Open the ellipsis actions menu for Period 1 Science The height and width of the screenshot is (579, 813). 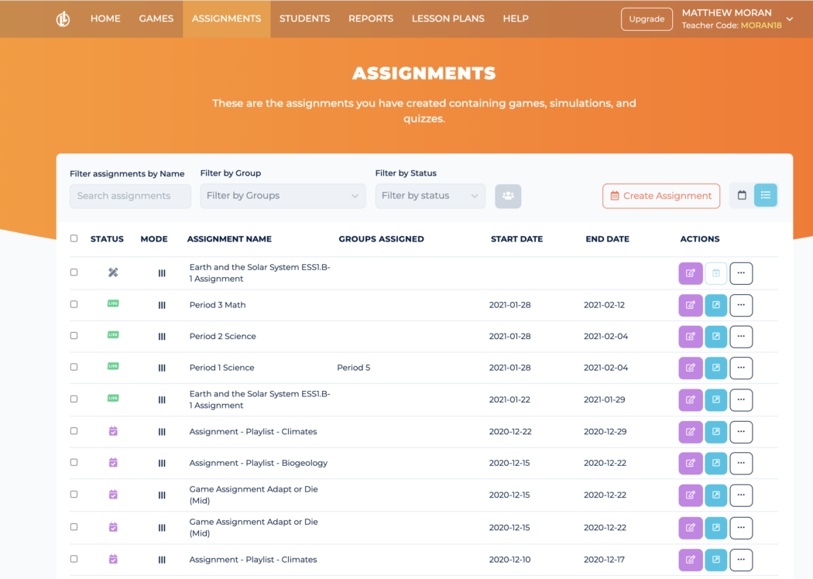[741, 368]
